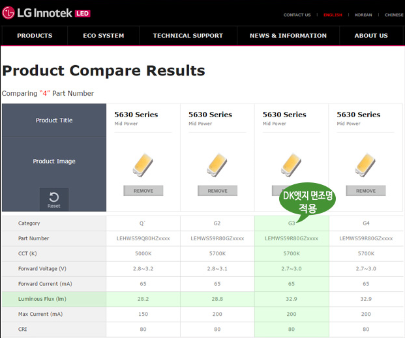This screenshot has height=338, width=405.
Task: Click the 2.8~3.2 forward voltage value
Action: coord(143,268)
